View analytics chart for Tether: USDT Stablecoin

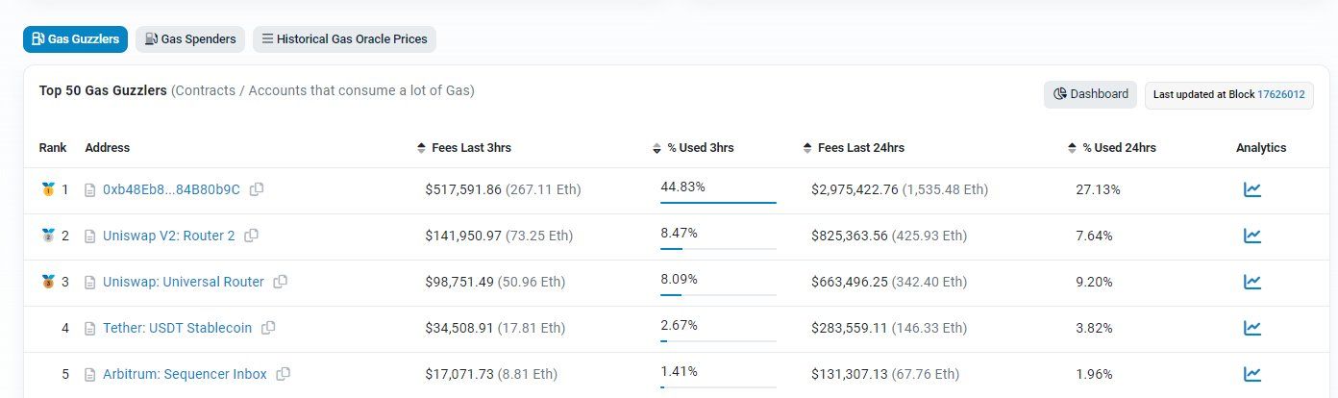coord(1252,328)
